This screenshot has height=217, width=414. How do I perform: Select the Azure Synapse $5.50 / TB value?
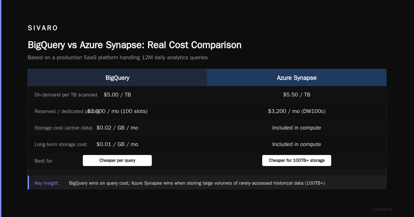(x=297, y=95)
